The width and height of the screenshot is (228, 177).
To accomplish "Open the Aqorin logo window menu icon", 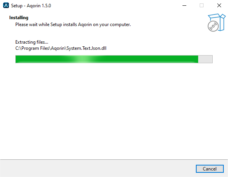I will pyautogui.click(x=6, y=5).
